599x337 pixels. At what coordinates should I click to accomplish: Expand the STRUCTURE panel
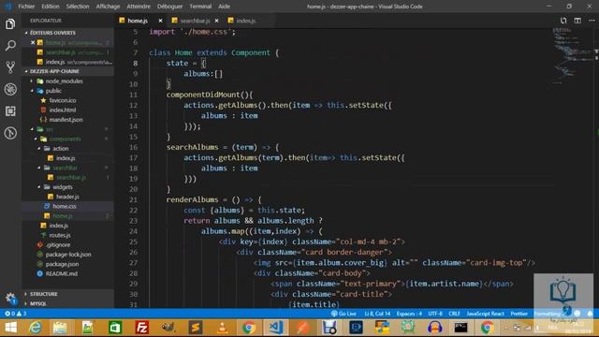(43, 294)
